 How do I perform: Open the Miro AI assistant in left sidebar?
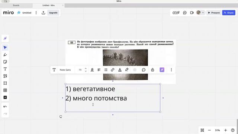coord(5,38)
